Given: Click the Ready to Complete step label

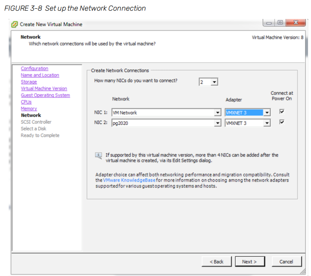Looking at the screenshot, I should 40,135.
